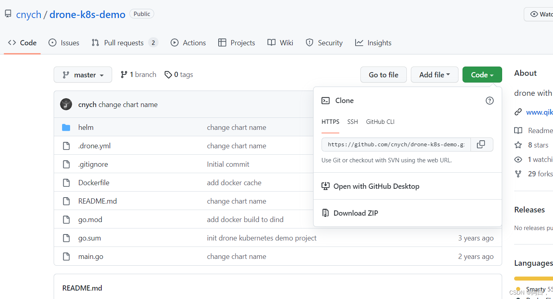
Task: Click the branch icon beside 1 branch
Action: 124,75
